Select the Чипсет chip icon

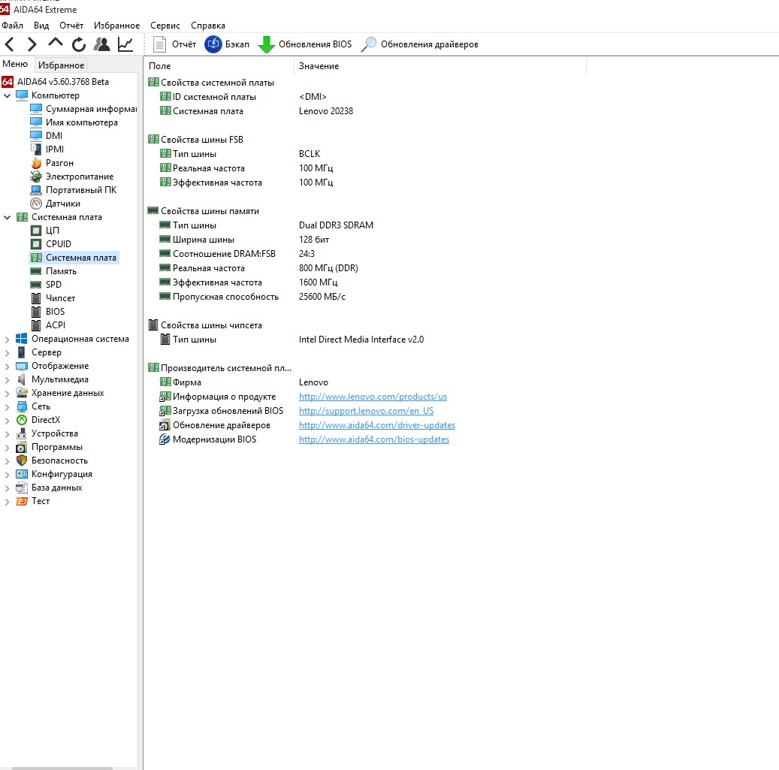(x=36, y=298)
